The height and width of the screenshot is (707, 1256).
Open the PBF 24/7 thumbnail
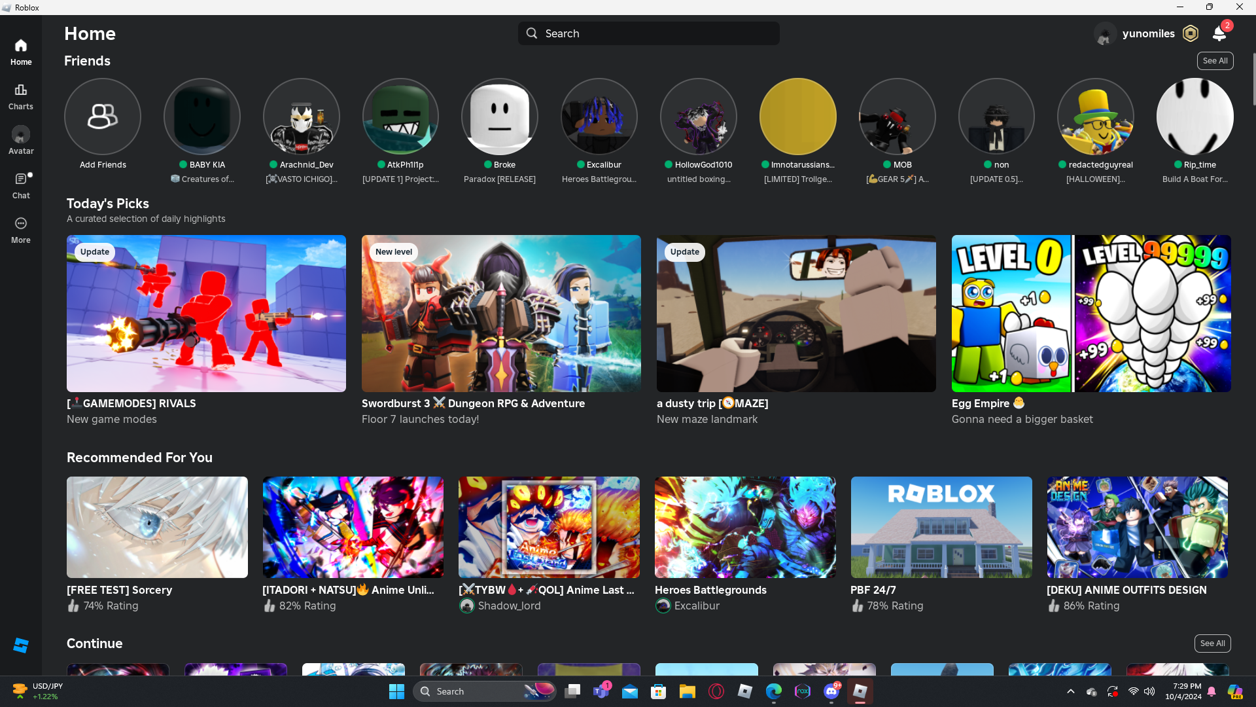click(941, 527)
